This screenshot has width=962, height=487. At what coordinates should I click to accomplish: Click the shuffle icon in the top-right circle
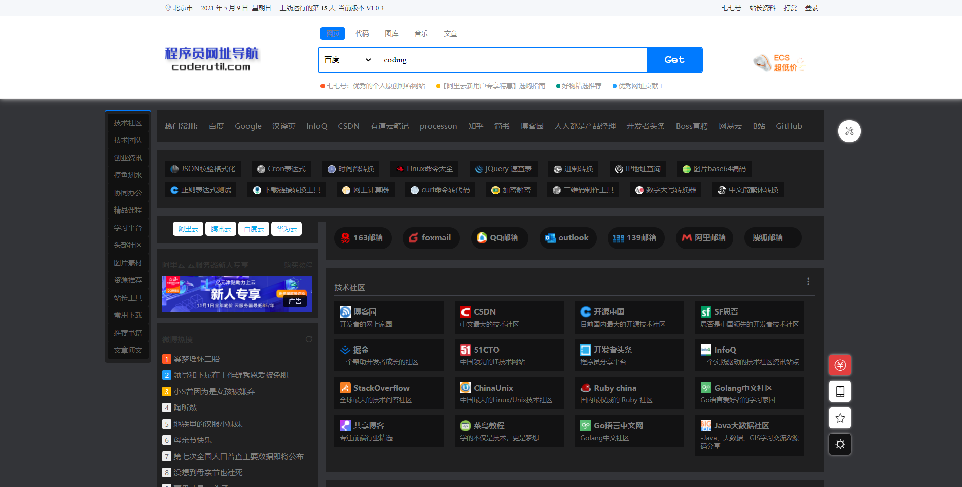click(849, 131)
